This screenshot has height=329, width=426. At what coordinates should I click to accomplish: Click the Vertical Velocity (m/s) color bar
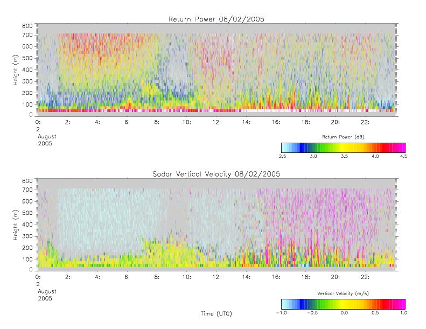click(343, 304)
